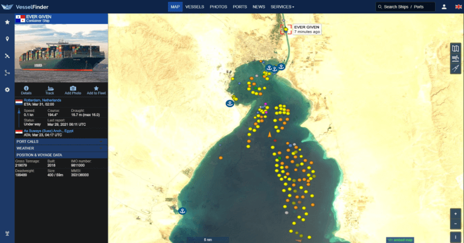Screen dimensions: 464x243
Task: Click the selected EVER GIVEN ship marker
Action: tap(286, 29)
